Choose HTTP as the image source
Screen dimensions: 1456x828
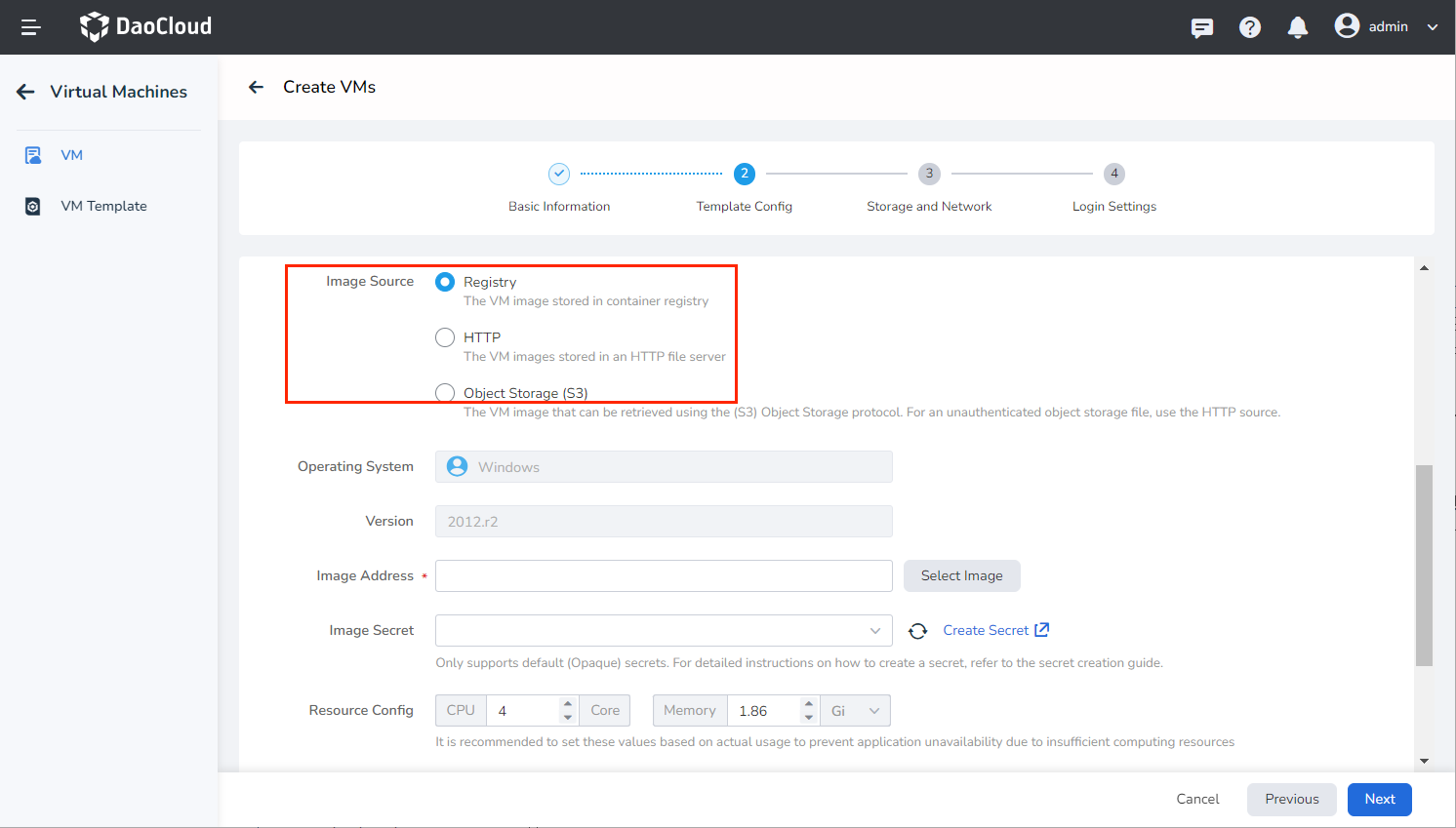tap(444, 336)
